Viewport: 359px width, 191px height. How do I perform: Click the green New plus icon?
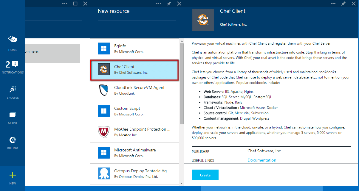point(13,175)
